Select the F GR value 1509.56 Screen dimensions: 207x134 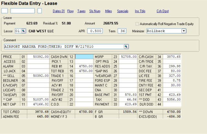(x=128, y=112)
